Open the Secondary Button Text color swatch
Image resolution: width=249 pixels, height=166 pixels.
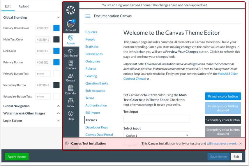coord(56,97)
